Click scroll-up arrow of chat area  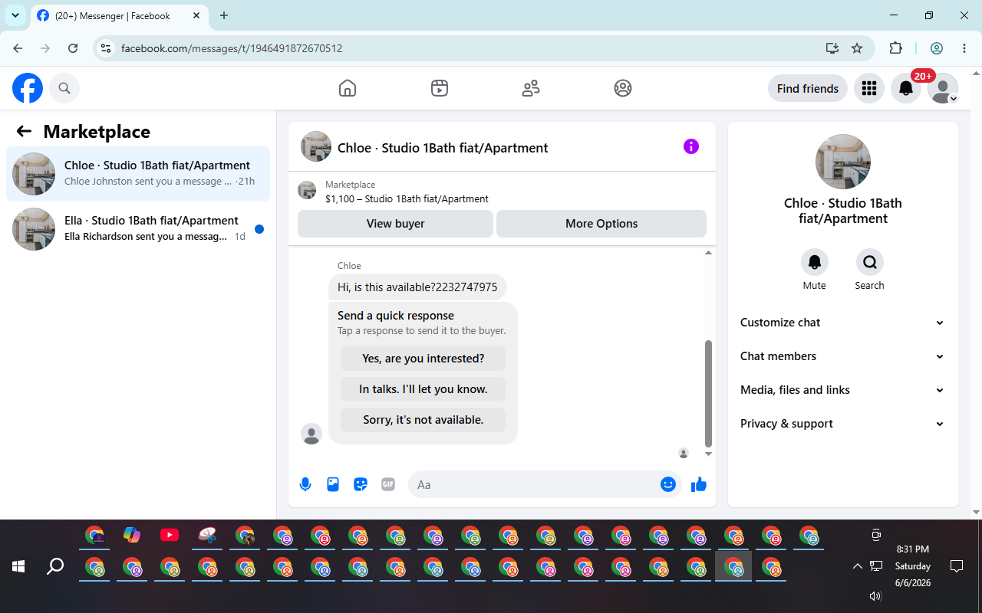[708, 253]
